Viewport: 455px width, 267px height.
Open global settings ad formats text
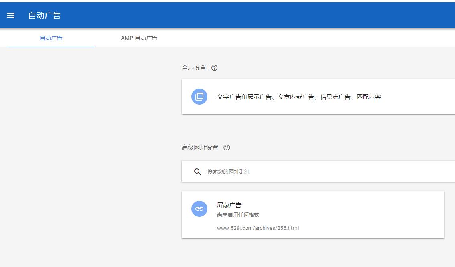(299, 97)
